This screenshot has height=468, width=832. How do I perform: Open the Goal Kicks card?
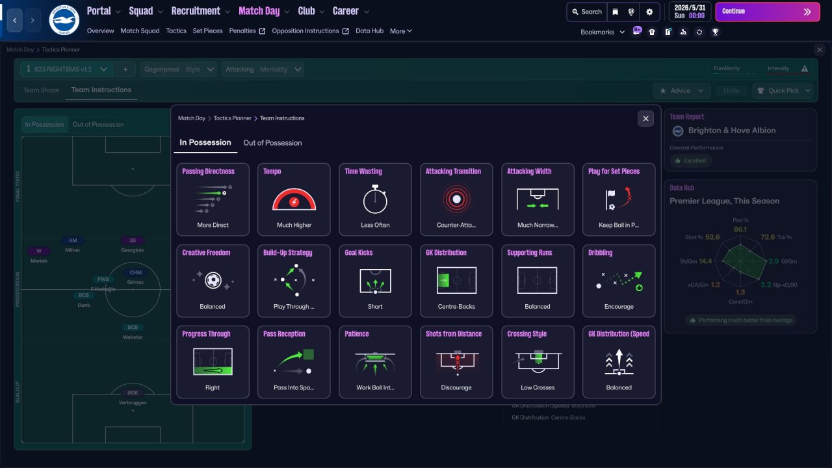click(375, 280)
